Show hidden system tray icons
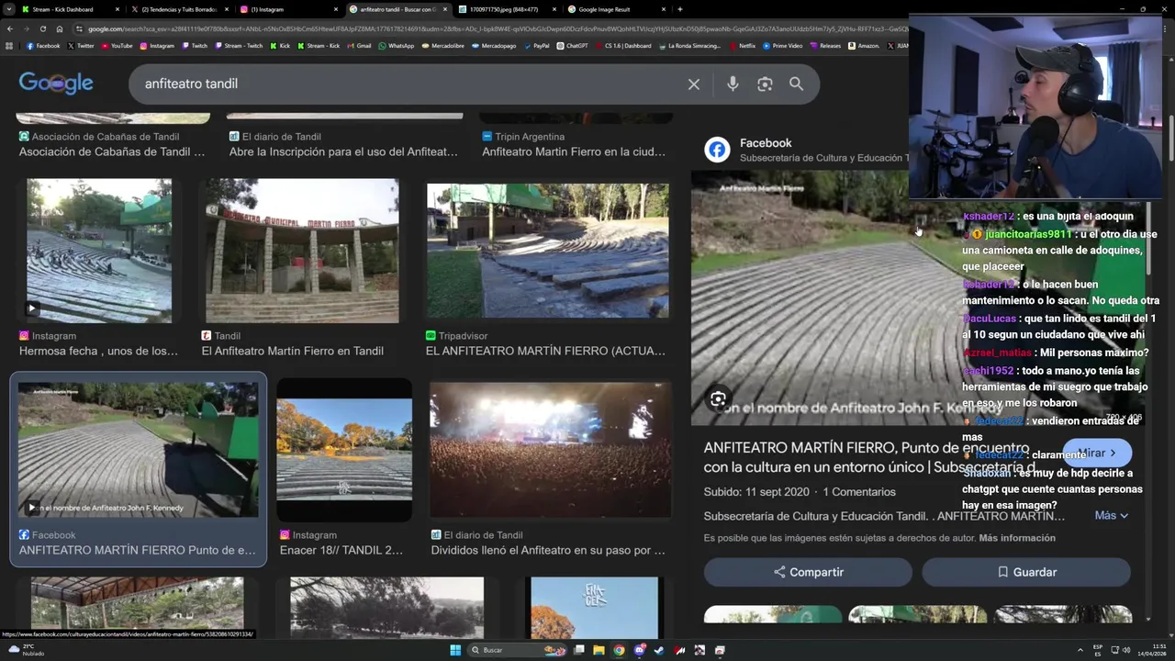Screen dimensions: 1175x661 pyautogui.click(x=1080, y=650)
